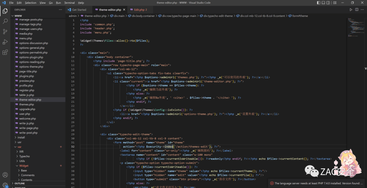
Task: Click the error icon in PHP notification
Action: (x=272, y=183)
